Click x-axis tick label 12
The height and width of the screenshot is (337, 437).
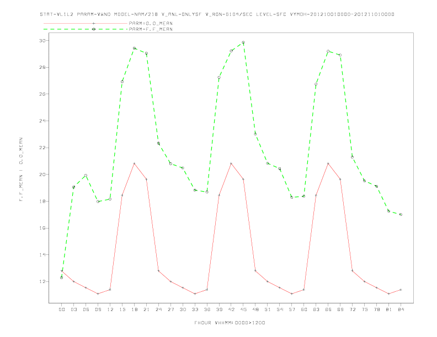(x=110, y=309)
